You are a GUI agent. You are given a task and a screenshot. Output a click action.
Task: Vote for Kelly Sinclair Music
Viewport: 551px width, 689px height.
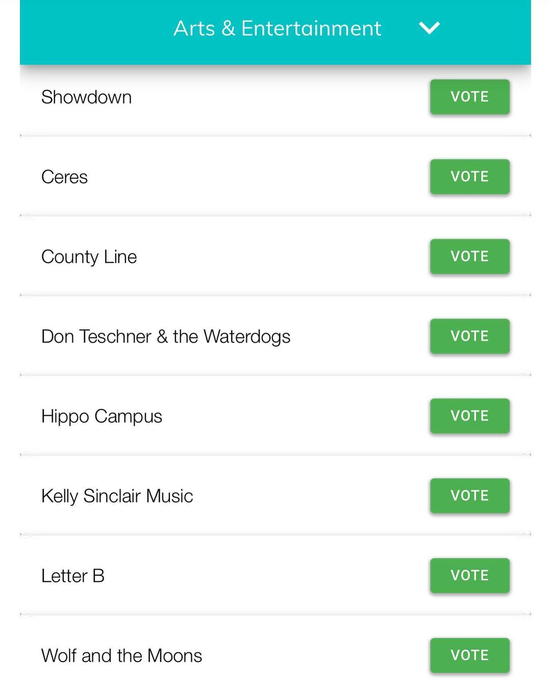[469, 495]
